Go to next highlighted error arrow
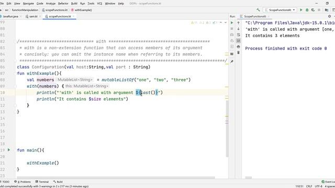 point(226,22)
